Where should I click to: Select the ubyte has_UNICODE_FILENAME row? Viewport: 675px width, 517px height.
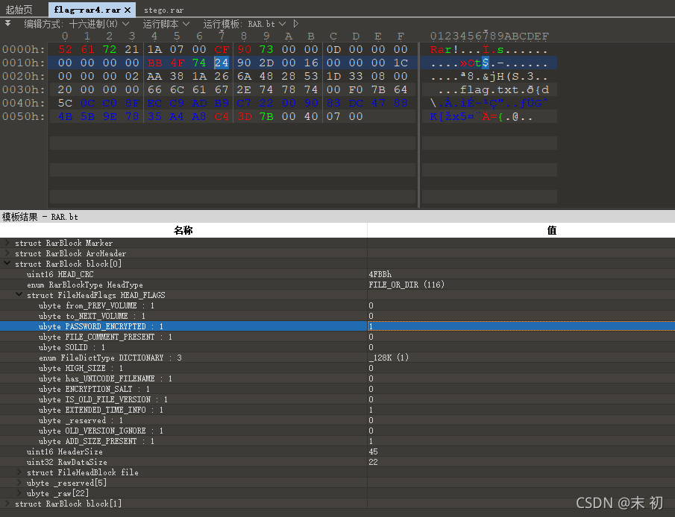coord(337,378)
